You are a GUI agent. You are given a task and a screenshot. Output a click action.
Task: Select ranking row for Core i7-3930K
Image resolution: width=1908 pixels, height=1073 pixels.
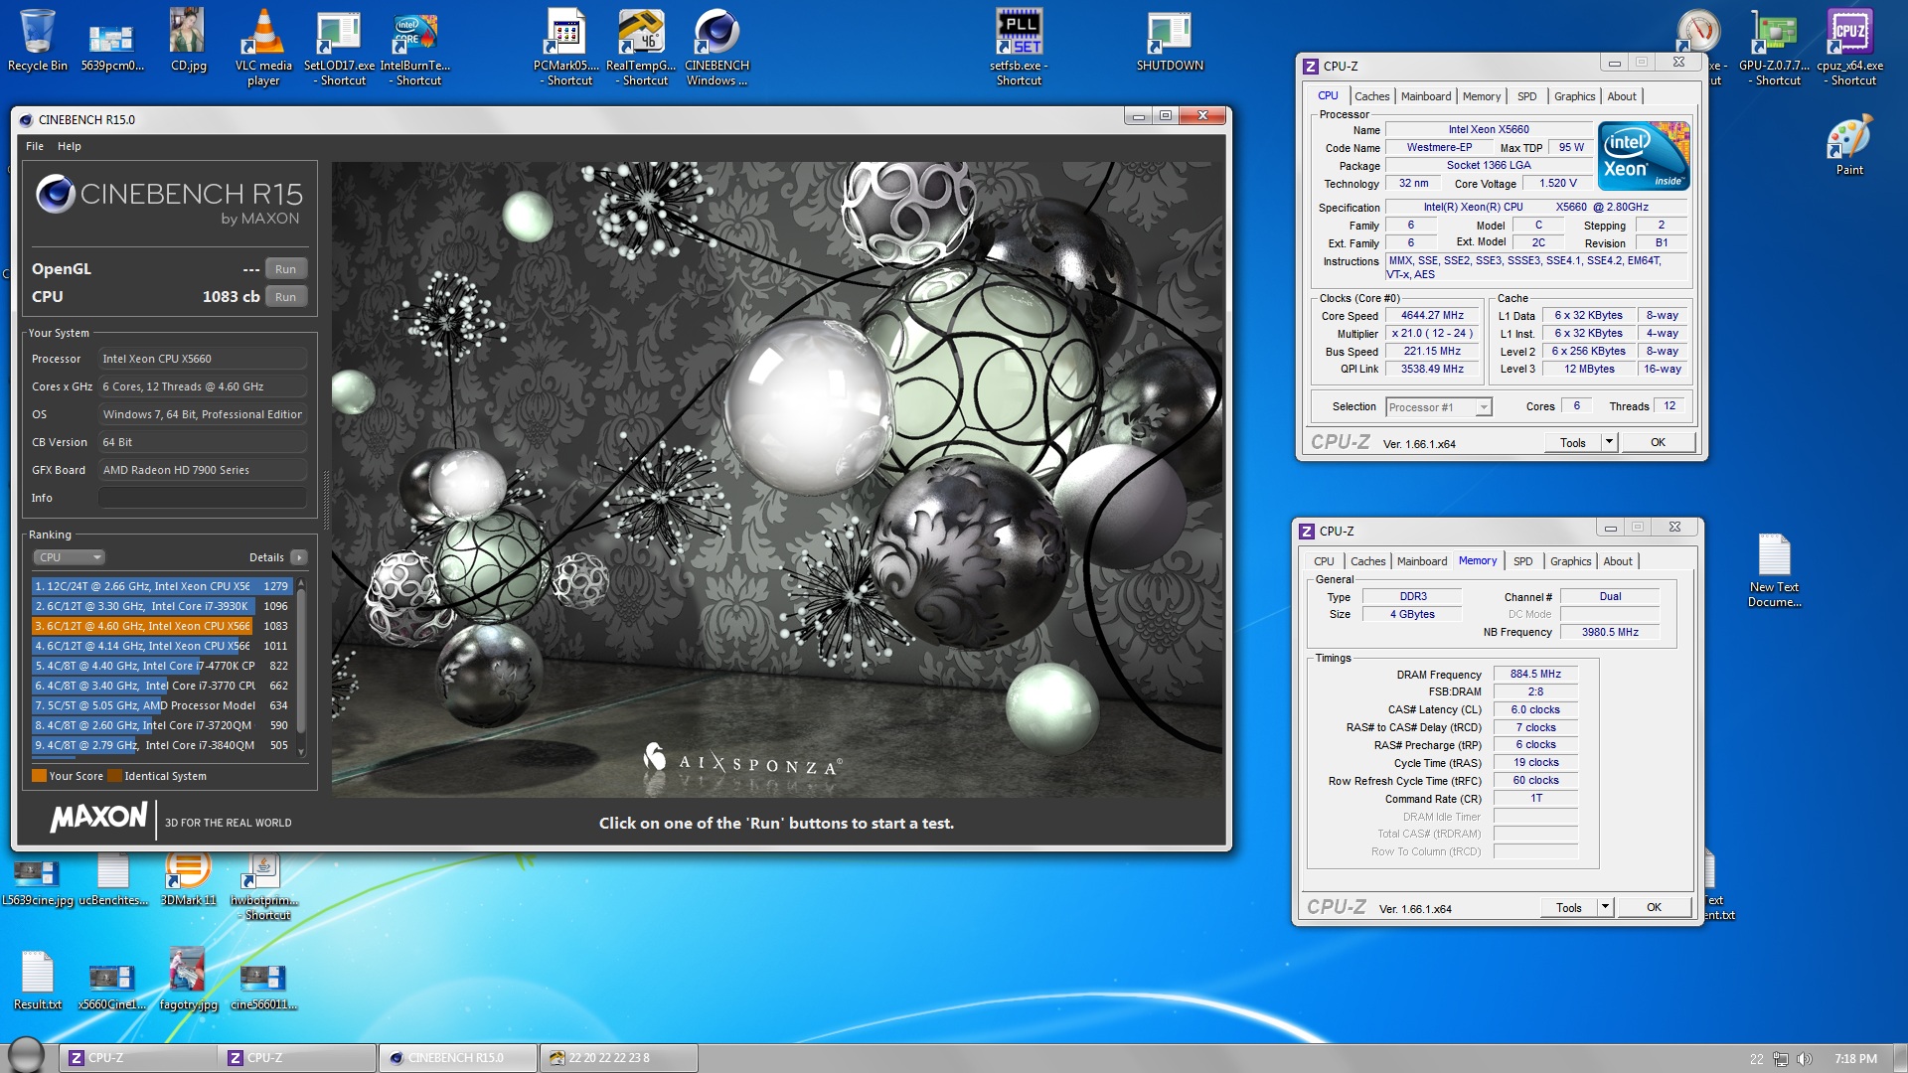coord(161,606)
